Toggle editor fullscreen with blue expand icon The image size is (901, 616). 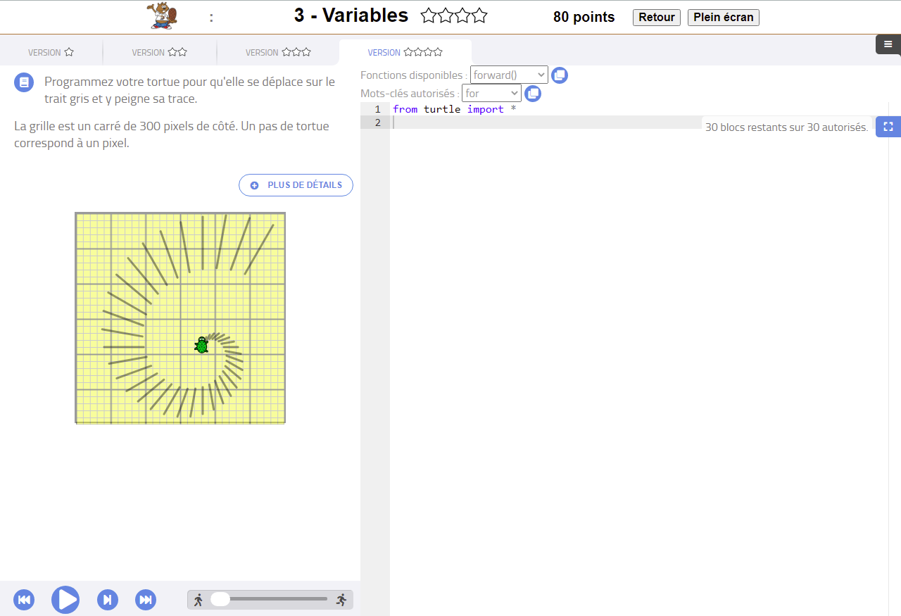(x=888, y=127)
